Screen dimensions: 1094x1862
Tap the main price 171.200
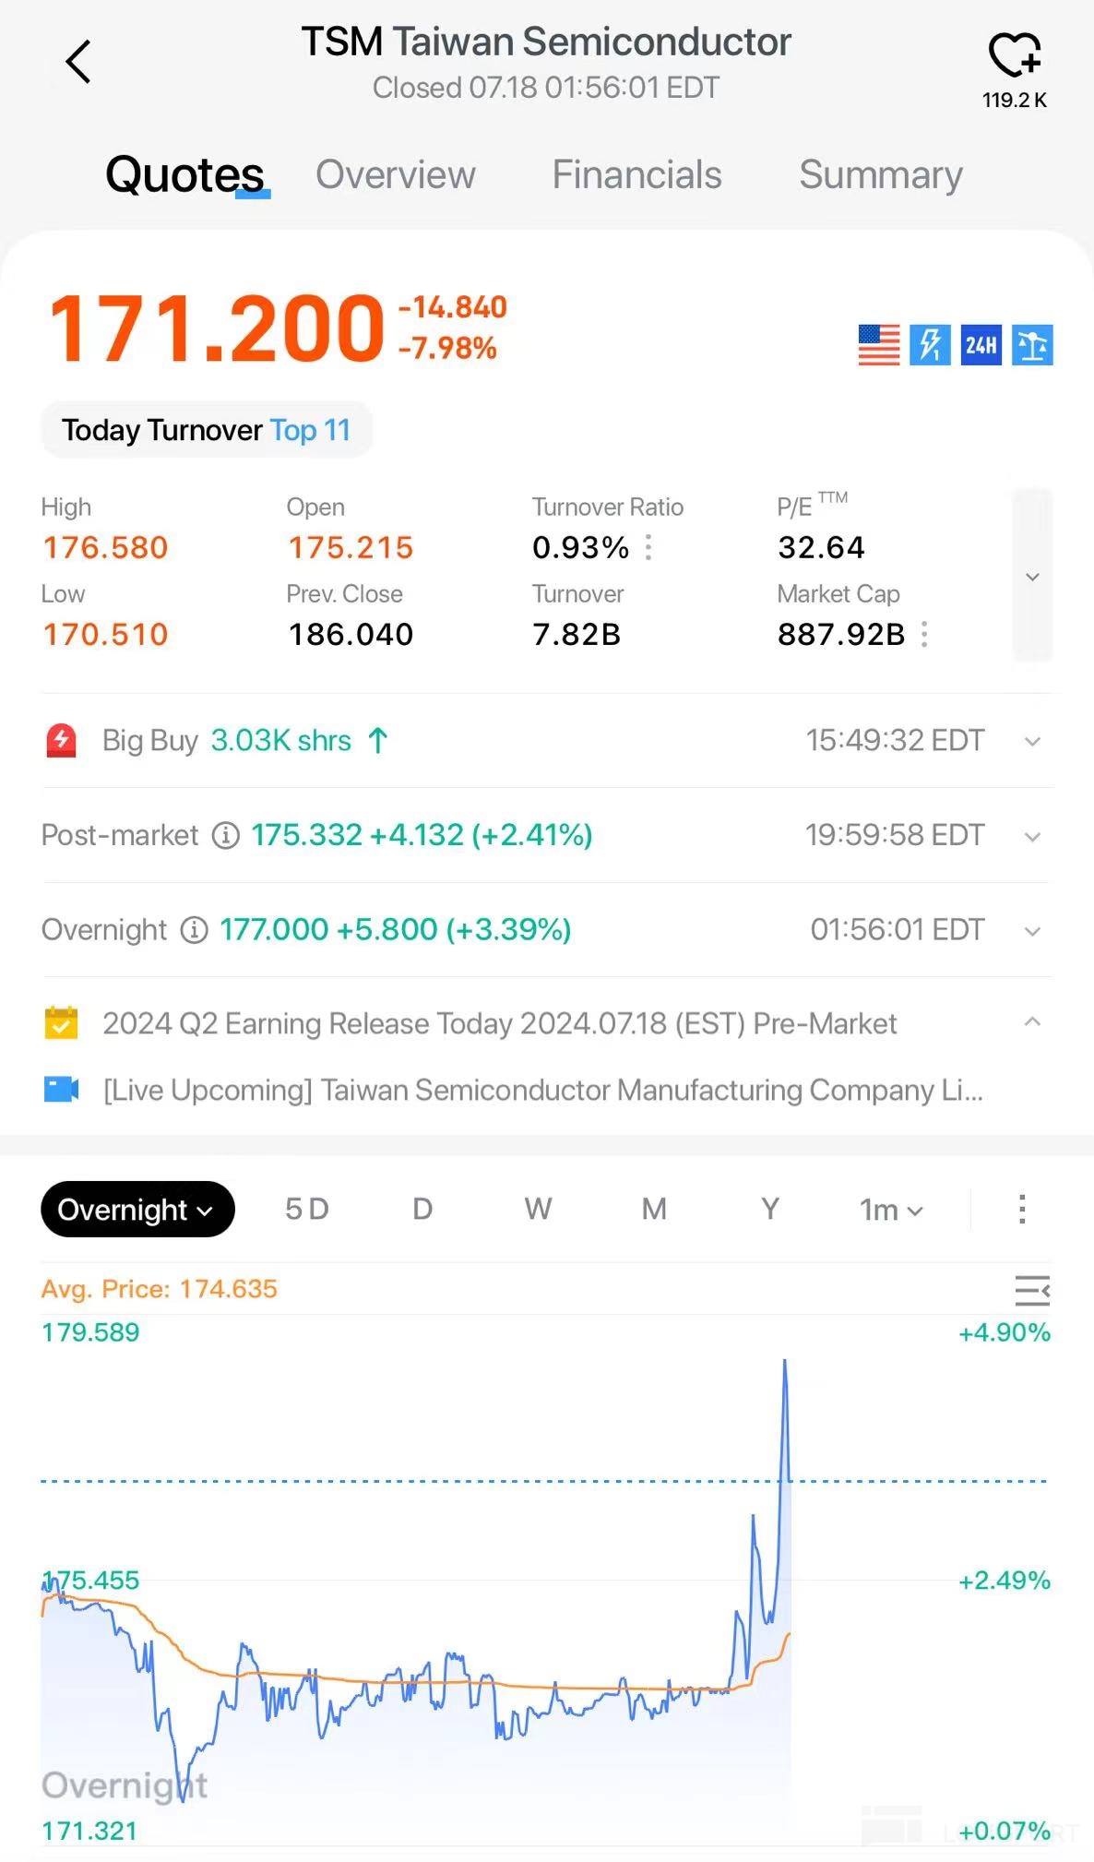click(x=217, y=328)
